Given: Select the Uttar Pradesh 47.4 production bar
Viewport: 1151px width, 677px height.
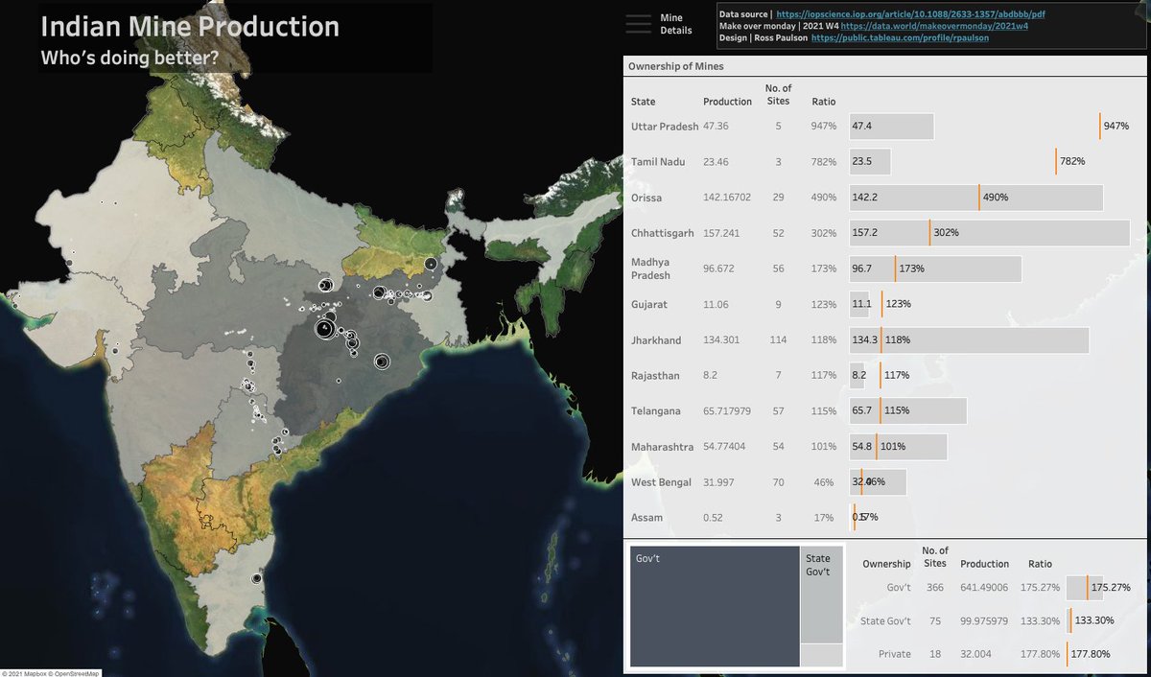Looking at the screenshot, I should click(891, 127).
